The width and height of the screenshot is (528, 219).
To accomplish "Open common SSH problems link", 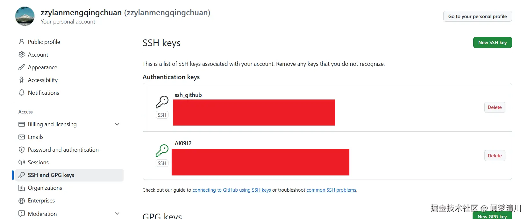I will [x=331, y=190].
